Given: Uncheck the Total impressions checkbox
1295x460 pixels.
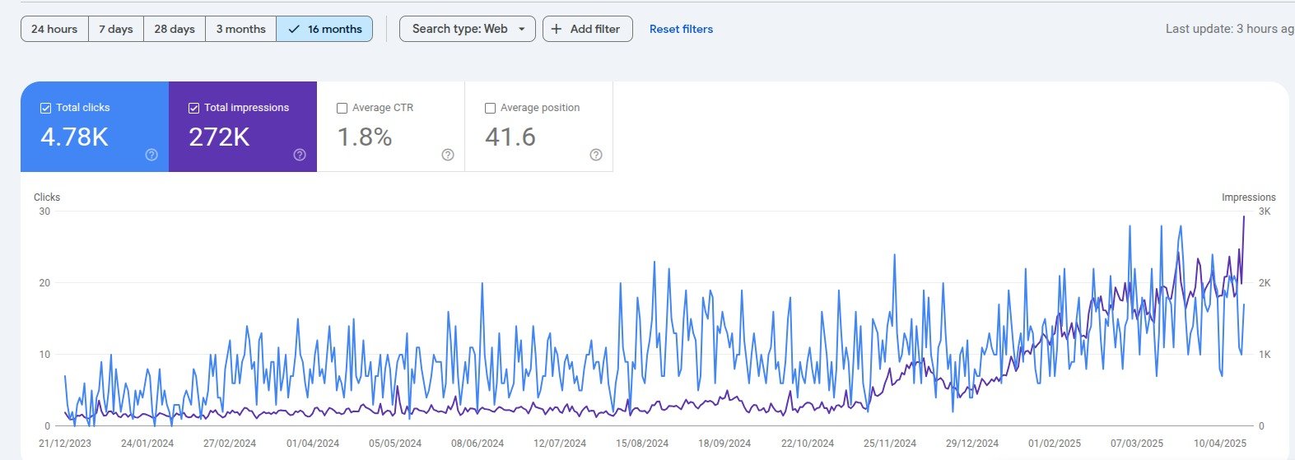Looking at the screenshot, I should click(x=193, y=108).
